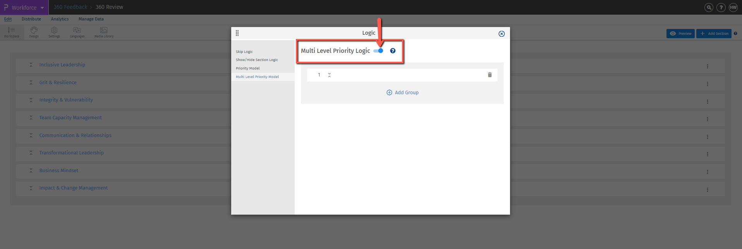
Task: Open Priority Model in sidebar
Action: (x=248, y=68)
